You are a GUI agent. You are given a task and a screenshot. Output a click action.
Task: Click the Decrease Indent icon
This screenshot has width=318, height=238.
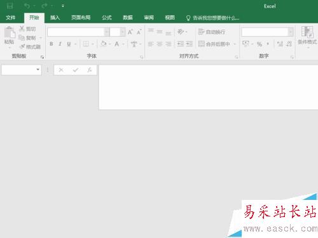pyautogui.click(x=181, y=44)
